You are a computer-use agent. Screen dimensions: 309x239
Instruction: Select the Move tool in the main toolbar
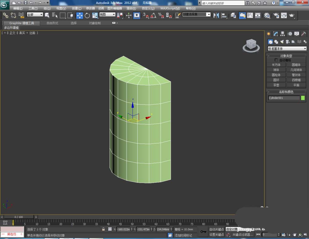79,15
